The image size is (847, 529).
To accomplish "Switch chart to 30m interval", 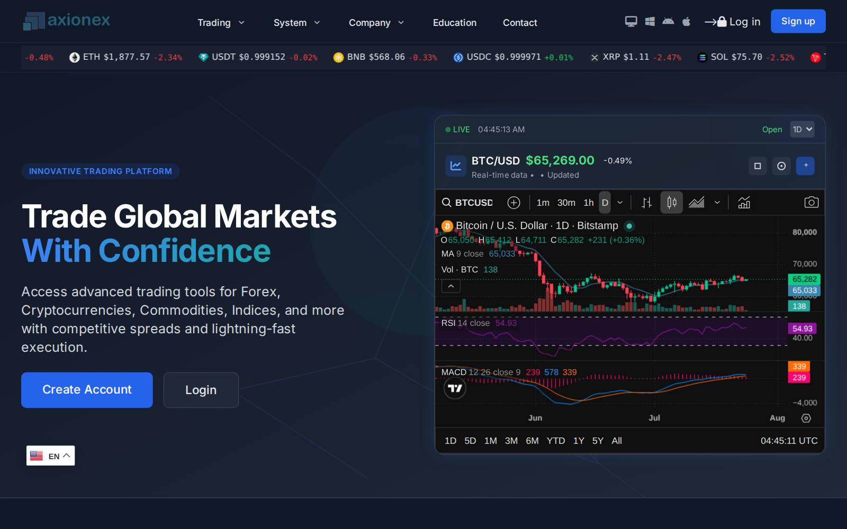I will [566, 203].
